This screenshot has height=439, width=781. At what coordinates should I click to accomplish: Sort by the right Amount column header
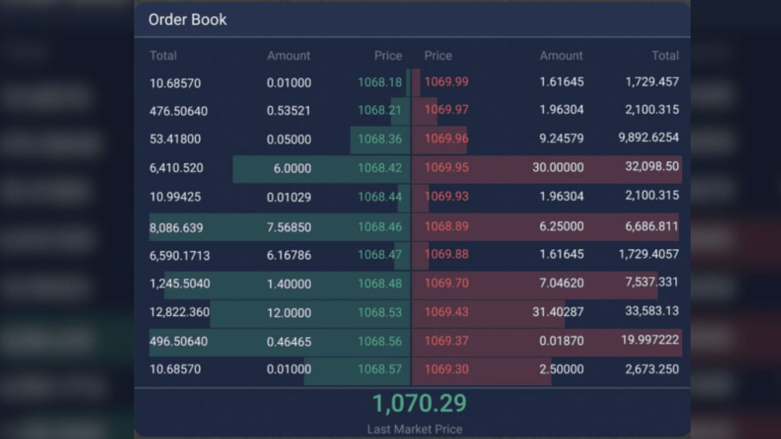tap(561, 55)
